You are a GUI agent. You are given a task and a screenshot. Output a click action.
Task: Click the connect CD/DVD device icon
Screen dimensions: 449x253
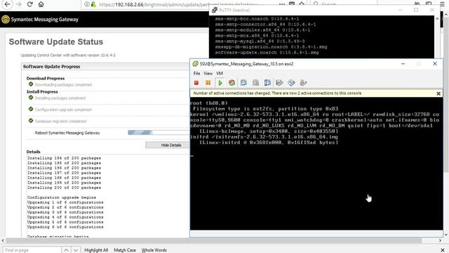tap(291, 83)
